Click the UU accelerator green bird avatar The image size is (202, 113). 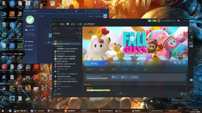[30, 20]
